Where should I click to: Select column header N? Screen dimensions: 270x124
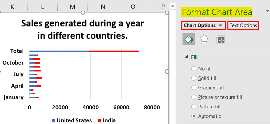click(x=103, y=7)
